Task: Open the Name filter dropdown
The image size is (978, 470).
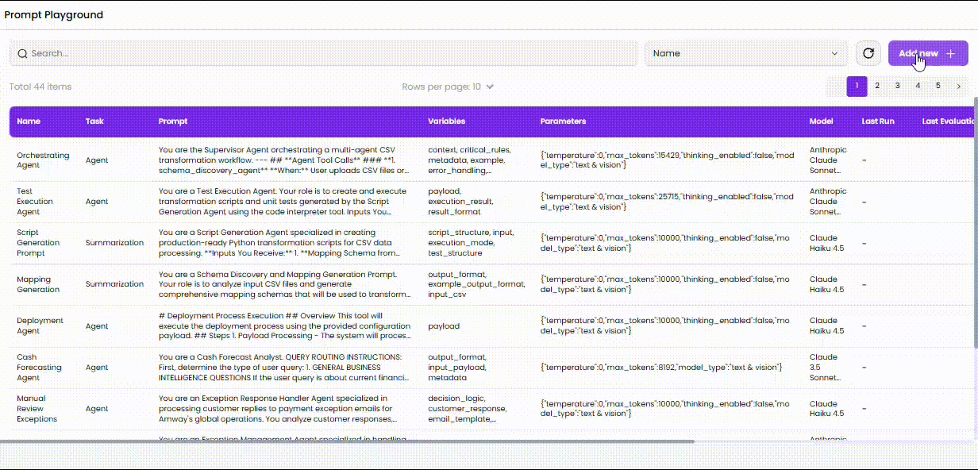Action: [745, 53]
